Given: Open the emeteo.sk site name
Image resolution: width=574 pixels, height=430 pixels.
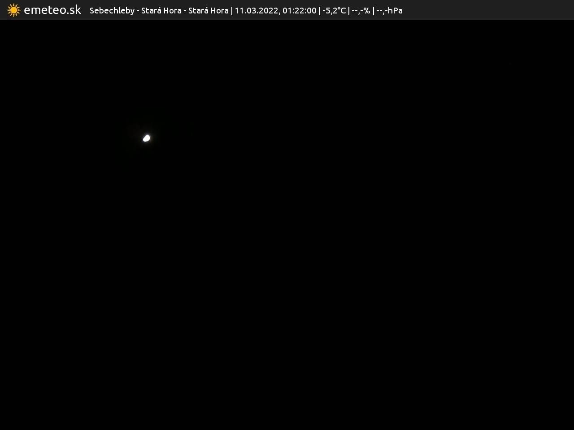Looking at the screenshot, I should pyautogui.click(x=52, y=10).
